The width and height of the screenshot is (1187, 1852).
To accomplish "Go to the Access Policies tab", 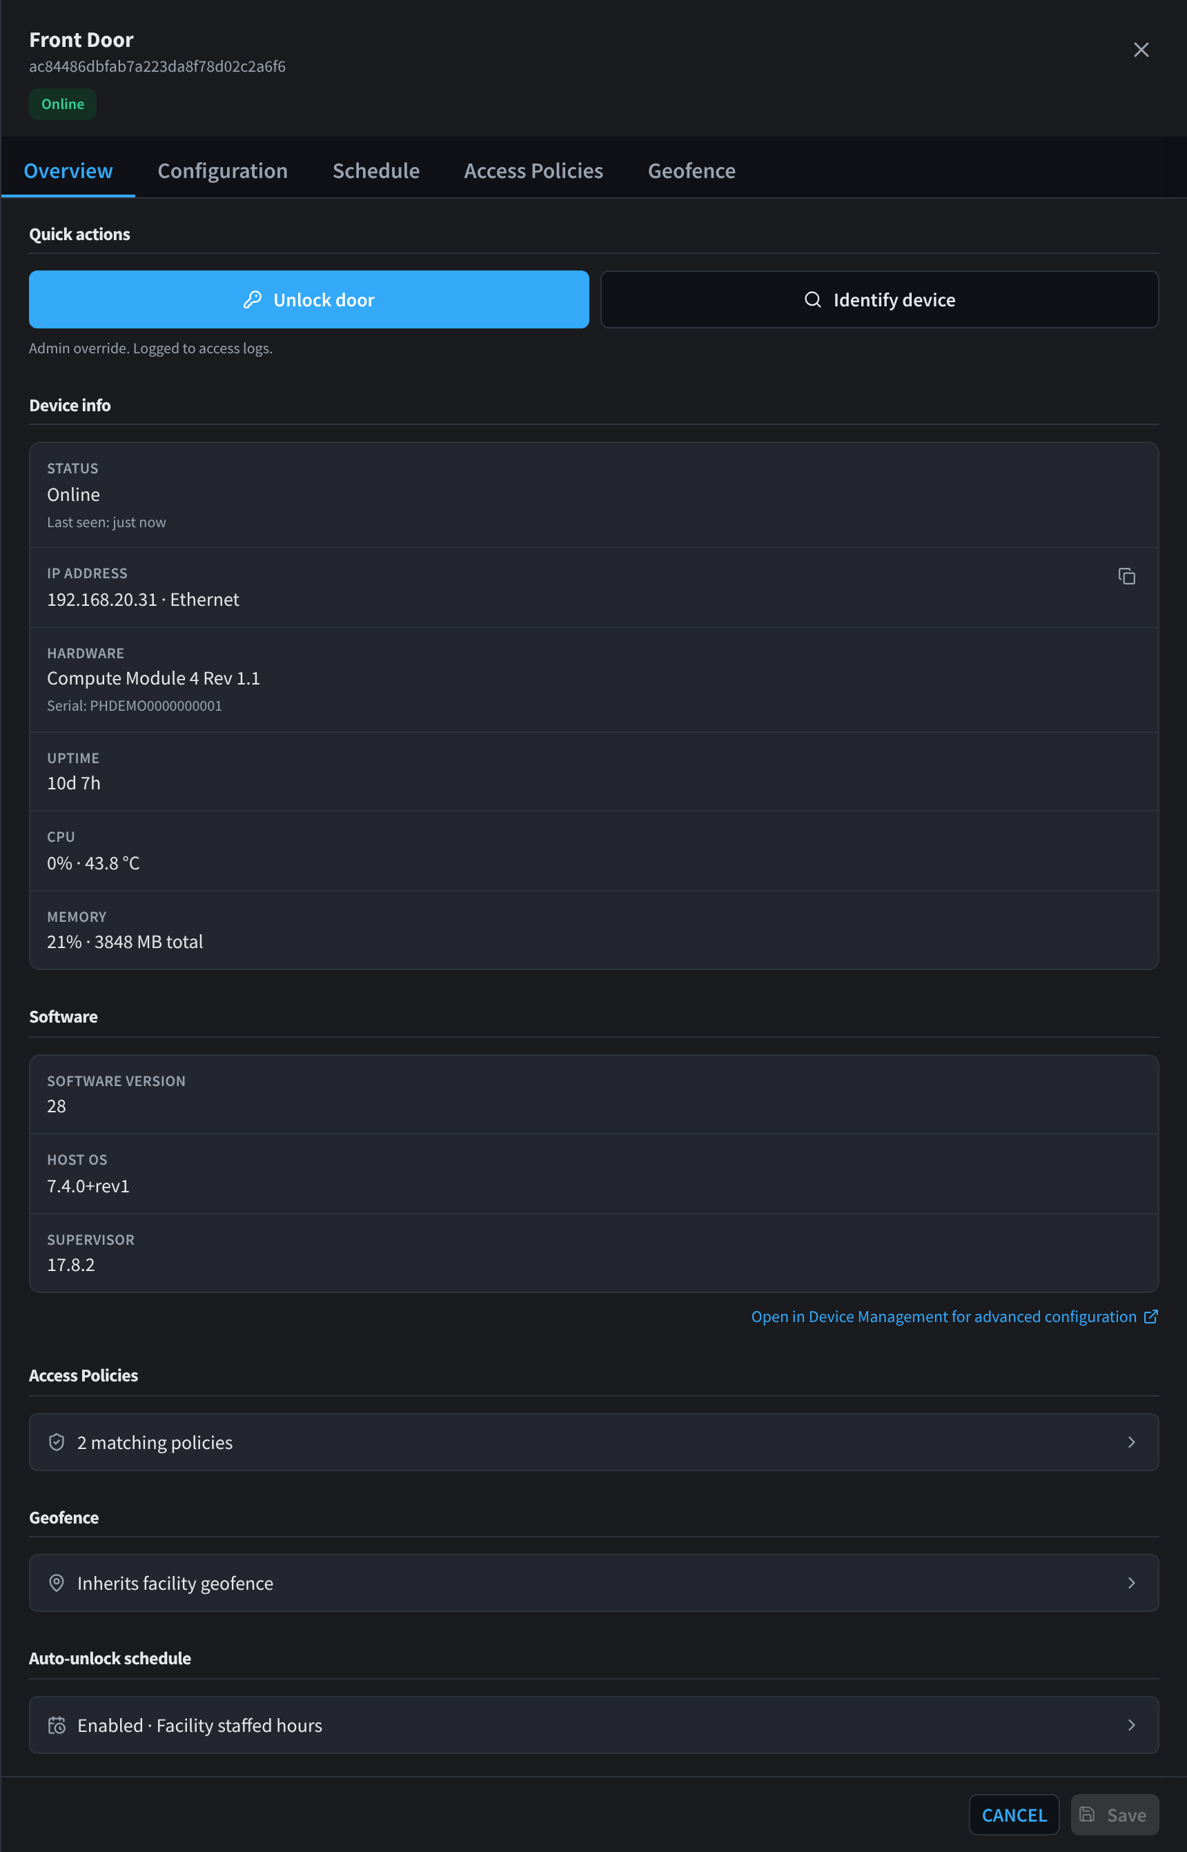I will coord(533,170).
